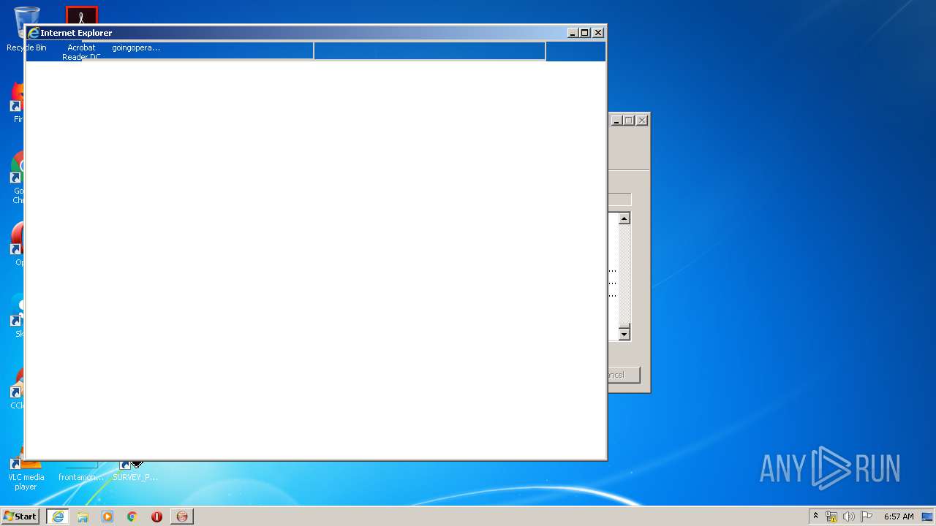The image size is (936, 526).
Task: Launch Windows Media Player from taskbar
Action: tap(107, 517)
